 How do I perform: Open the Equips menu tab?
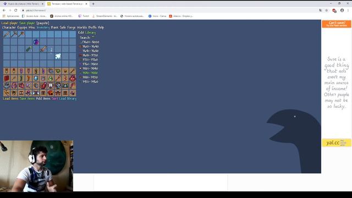[22, 28]
